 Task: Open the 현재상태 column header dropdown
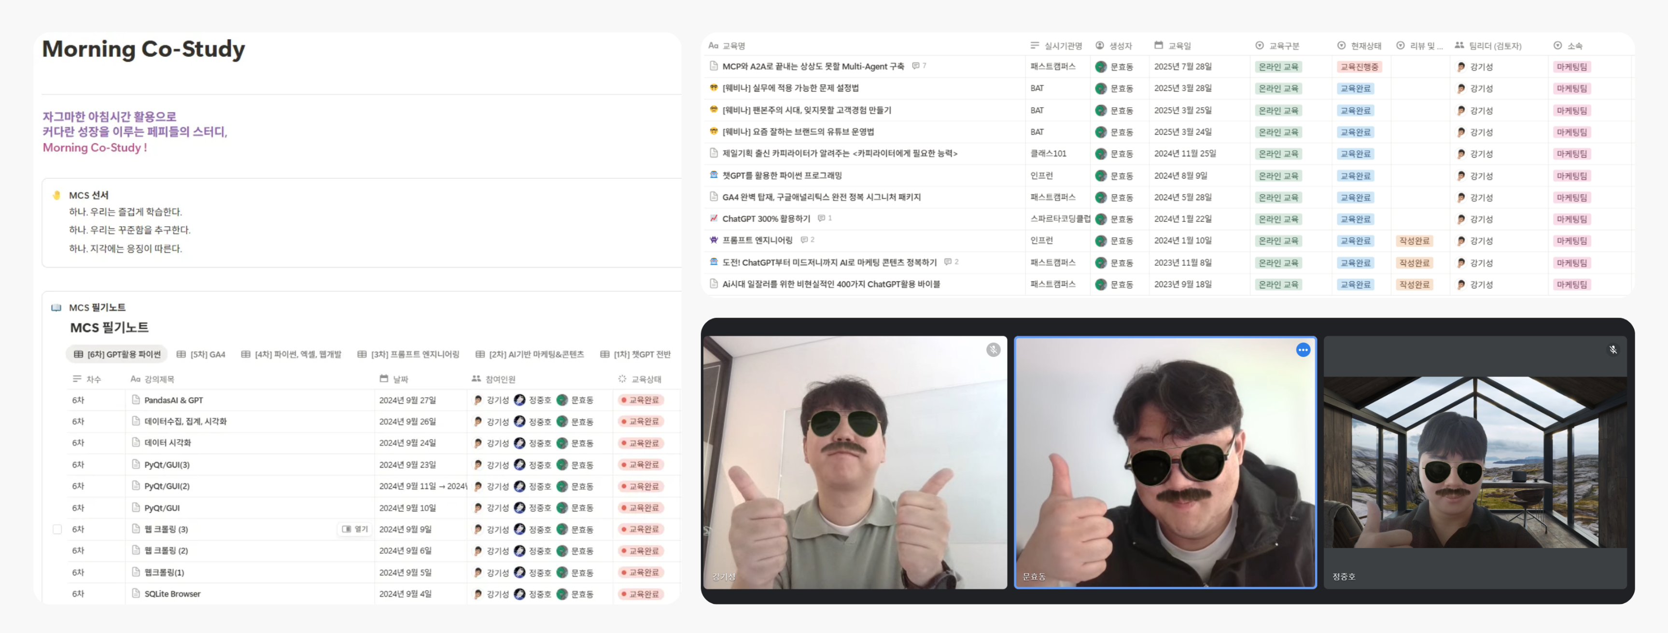click(x=1360, y=46)
